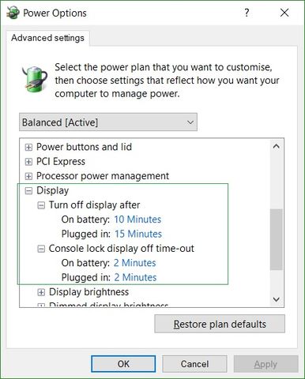Click the Cancel button

tap(194, 364)
